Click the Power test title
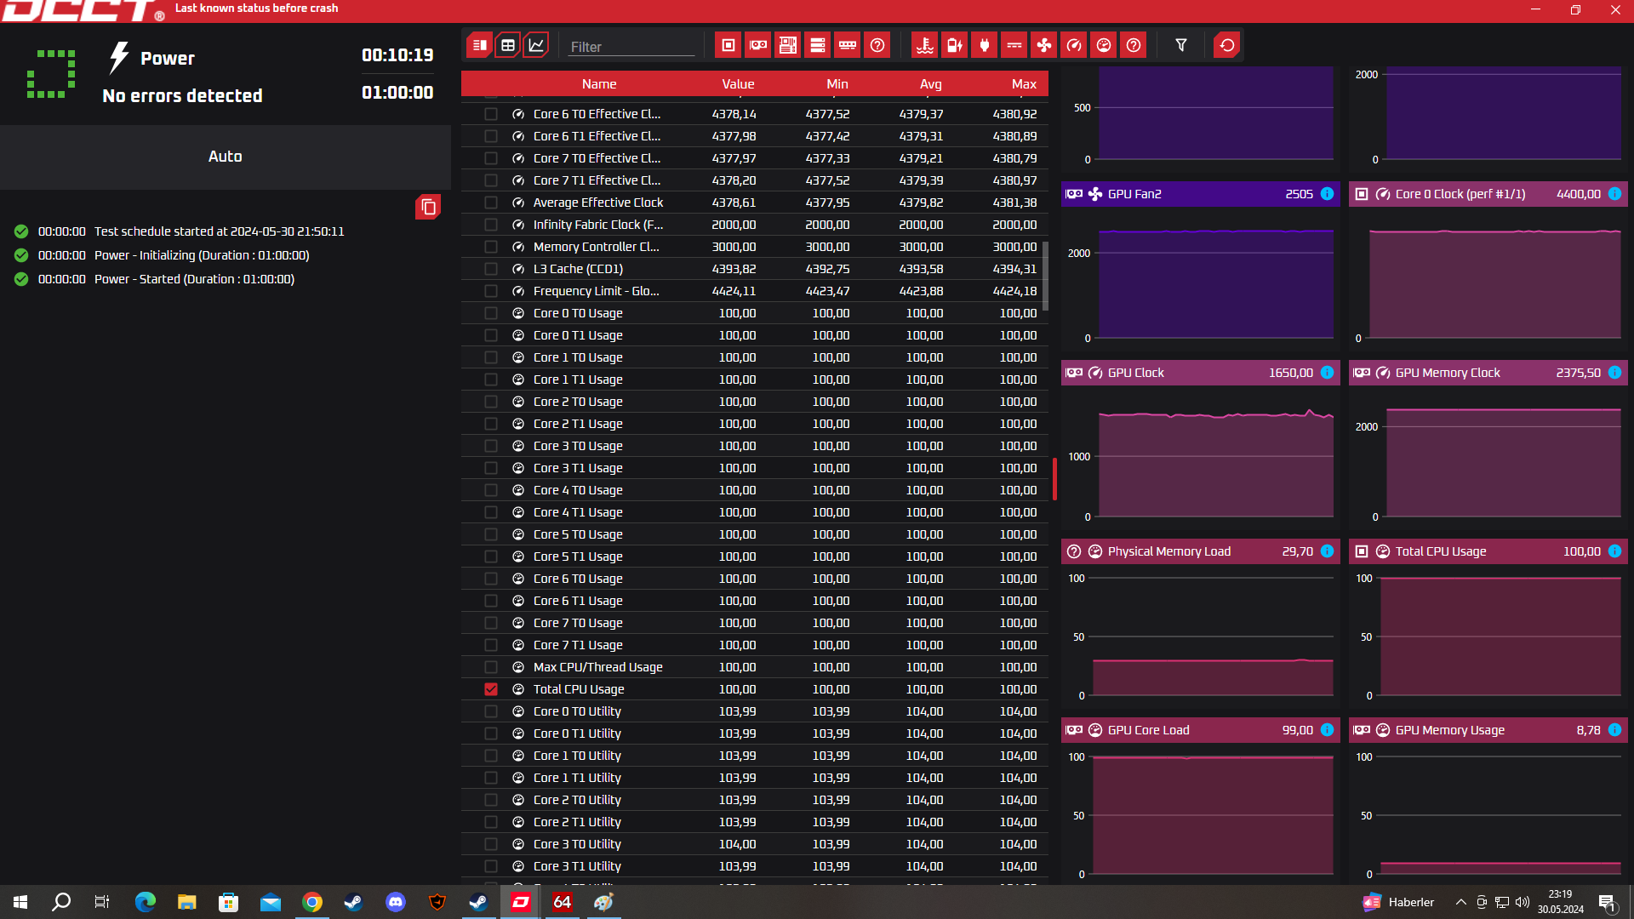Viewport: 1634px width, 919px height. [x=168, y=59]
